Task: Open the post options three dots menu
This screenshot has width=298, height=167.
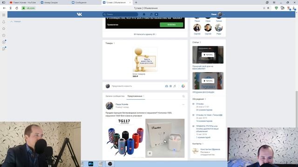Action: [183, 104]
